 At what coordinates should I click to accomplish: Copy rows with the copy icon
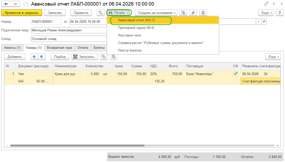[x=104, y=57]
